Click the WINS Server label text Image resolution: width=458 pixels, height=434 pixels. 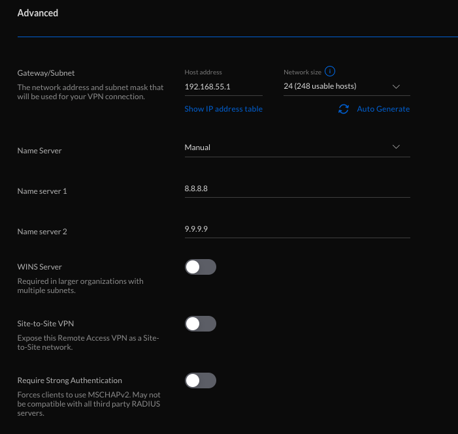pos(39,267)
